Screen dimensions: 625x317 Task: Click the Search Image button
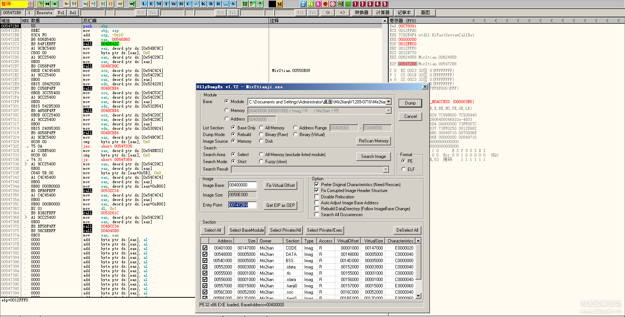point(373,156)
